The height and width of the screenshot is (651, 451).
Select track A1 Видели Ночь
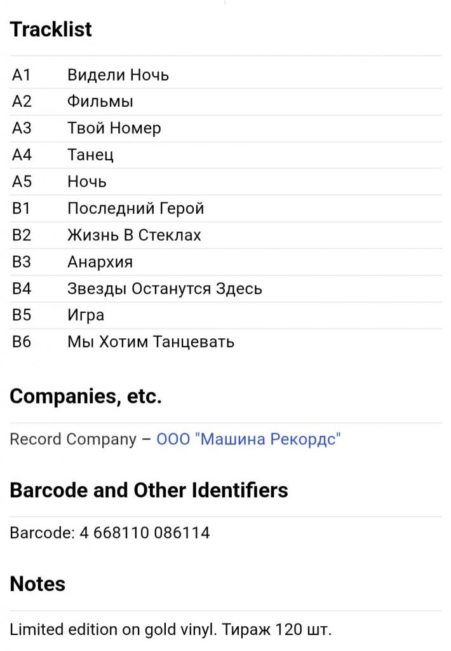click(x=226, y=75)
